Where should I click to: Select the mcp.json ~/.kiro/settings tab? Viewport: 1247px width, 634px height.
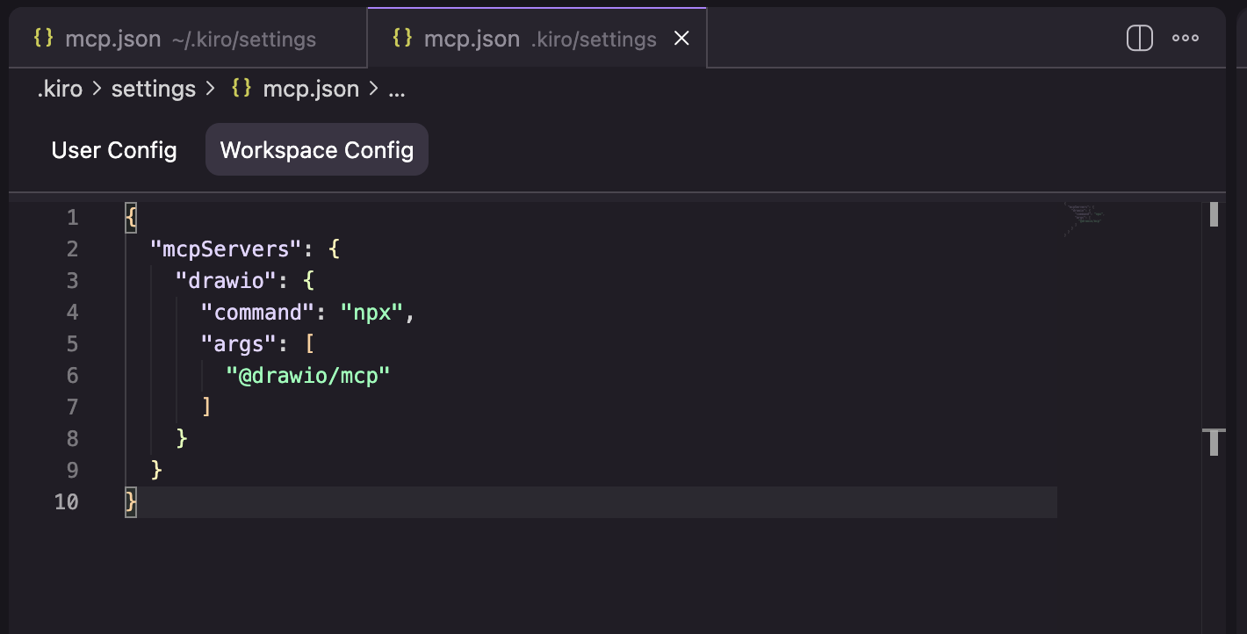click(176, 38)
